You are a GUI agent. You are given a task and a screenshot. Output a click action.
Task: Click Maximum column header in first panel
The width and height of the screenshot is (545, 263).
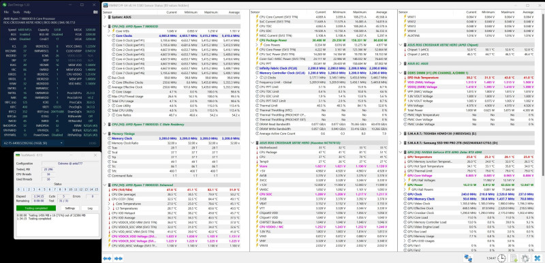coord(211,12)
